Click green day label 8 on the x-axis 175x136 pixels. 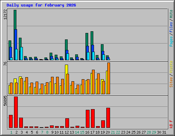[47, 132]
